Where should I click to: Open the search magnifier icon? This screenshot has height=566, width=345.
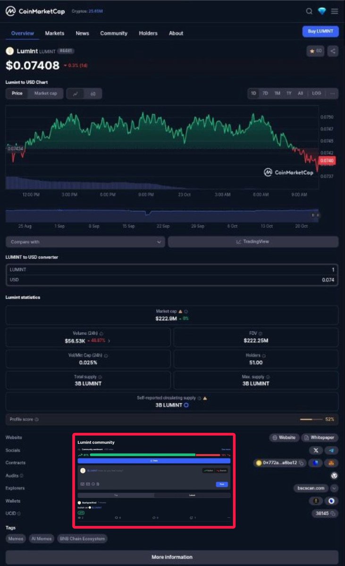point(309,11)
